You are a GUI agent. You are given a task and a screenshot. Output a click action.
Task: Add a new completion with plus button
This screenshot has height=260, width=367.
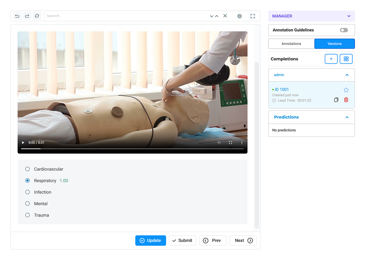331,59
